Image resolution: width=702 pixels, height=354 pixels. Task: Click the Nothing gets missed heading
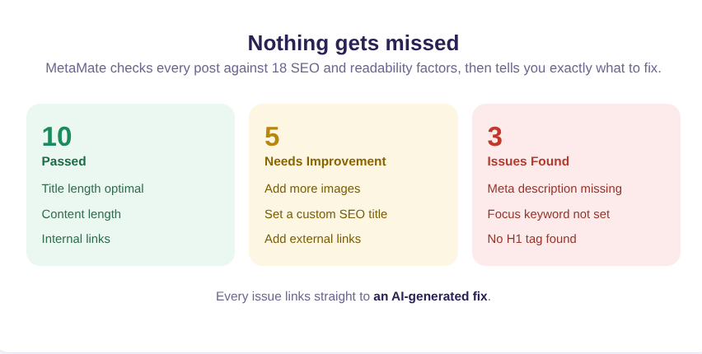tap(353, 44)
